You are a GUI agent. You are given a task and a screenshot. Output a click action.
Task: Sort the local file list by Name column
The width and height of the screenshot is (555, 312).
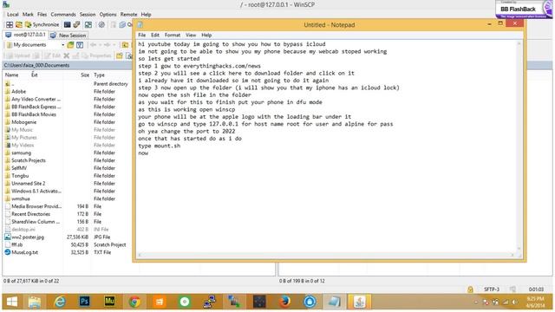pos(11,75)
